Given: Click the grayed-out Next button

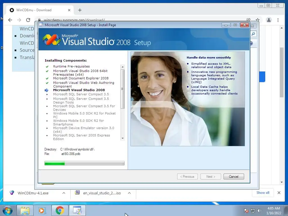Looking at the screenshot, I should point(211,177).
